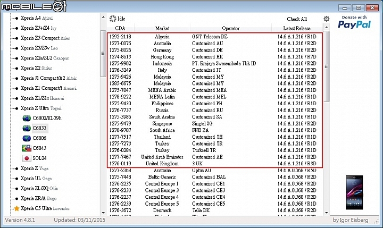Viewport: 383px width, 228px height.
Task: Sort by Market column header
Action: 162,28
